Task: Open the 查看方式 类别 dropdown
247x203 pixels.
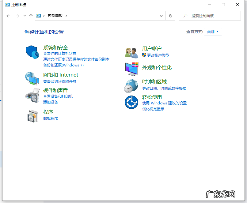Action: [x=213, y=32]
